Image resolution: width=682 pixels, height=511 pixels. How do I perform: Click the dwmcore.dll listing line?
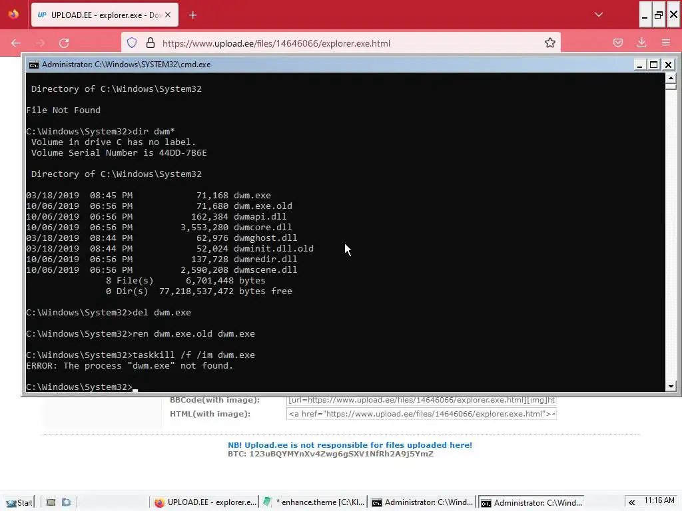[x=159, y=228]
